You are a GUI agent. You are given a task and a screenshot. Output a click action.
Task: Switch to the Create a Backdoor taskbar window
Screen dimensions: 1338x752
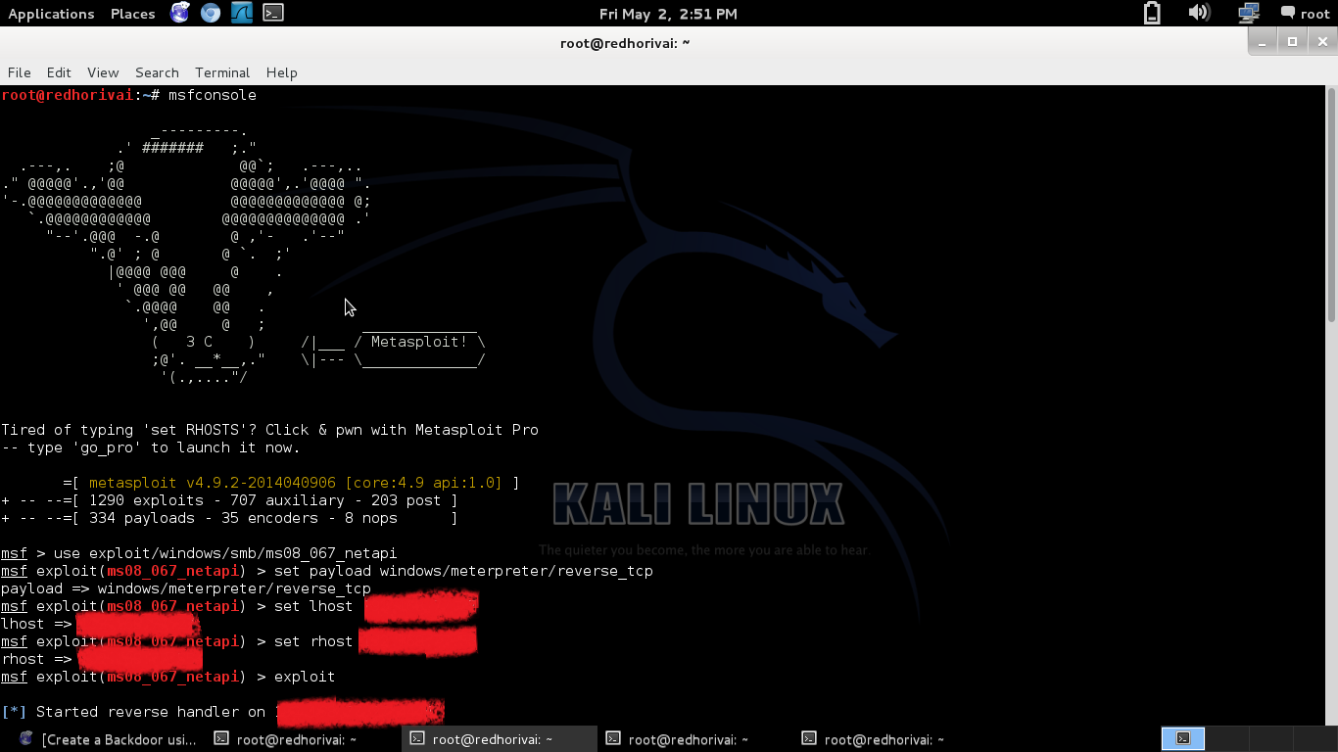pos(108,739)
